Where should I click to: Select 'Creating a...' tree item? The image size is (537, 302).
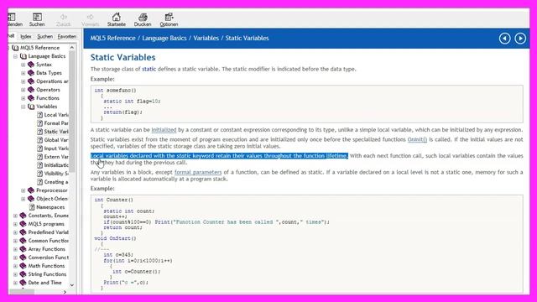(56, 182)
